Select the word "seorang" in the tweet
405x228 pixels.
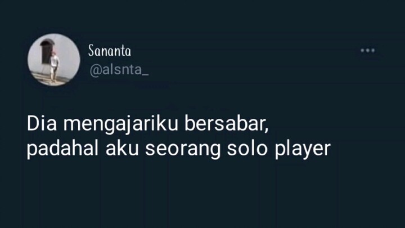[x=183, y=150]
